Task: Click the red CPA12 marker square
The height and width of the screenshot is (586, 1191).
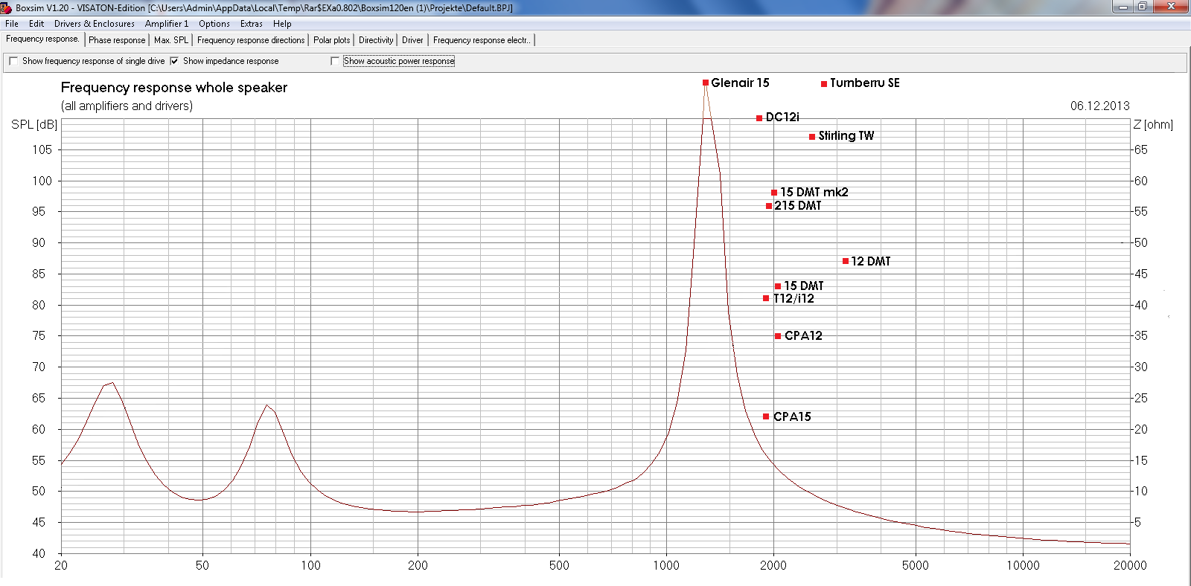Action: 778,336
